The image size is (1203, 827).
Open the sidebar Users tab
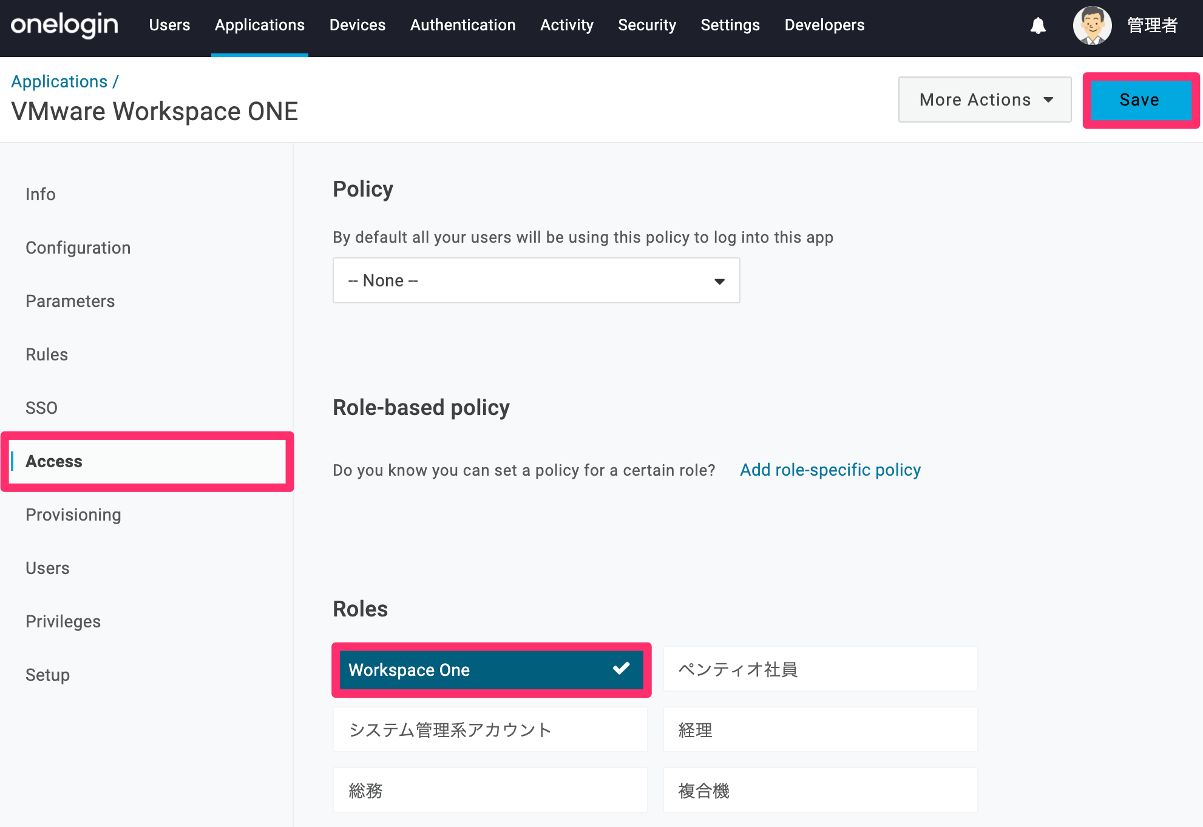(x=47, y=568)
